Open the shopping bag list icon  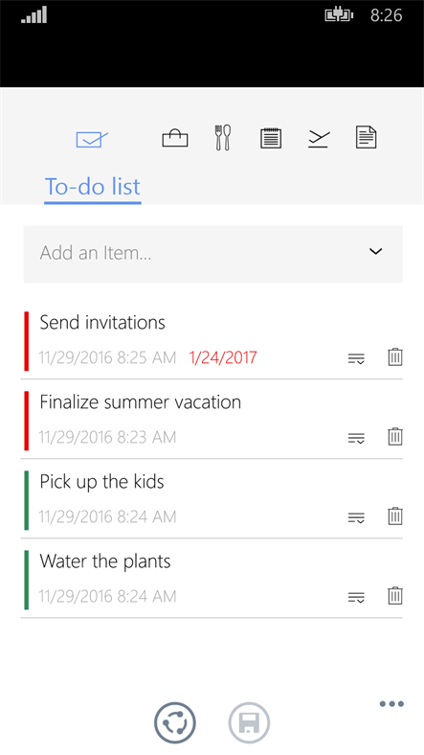[x=175, y=138]
